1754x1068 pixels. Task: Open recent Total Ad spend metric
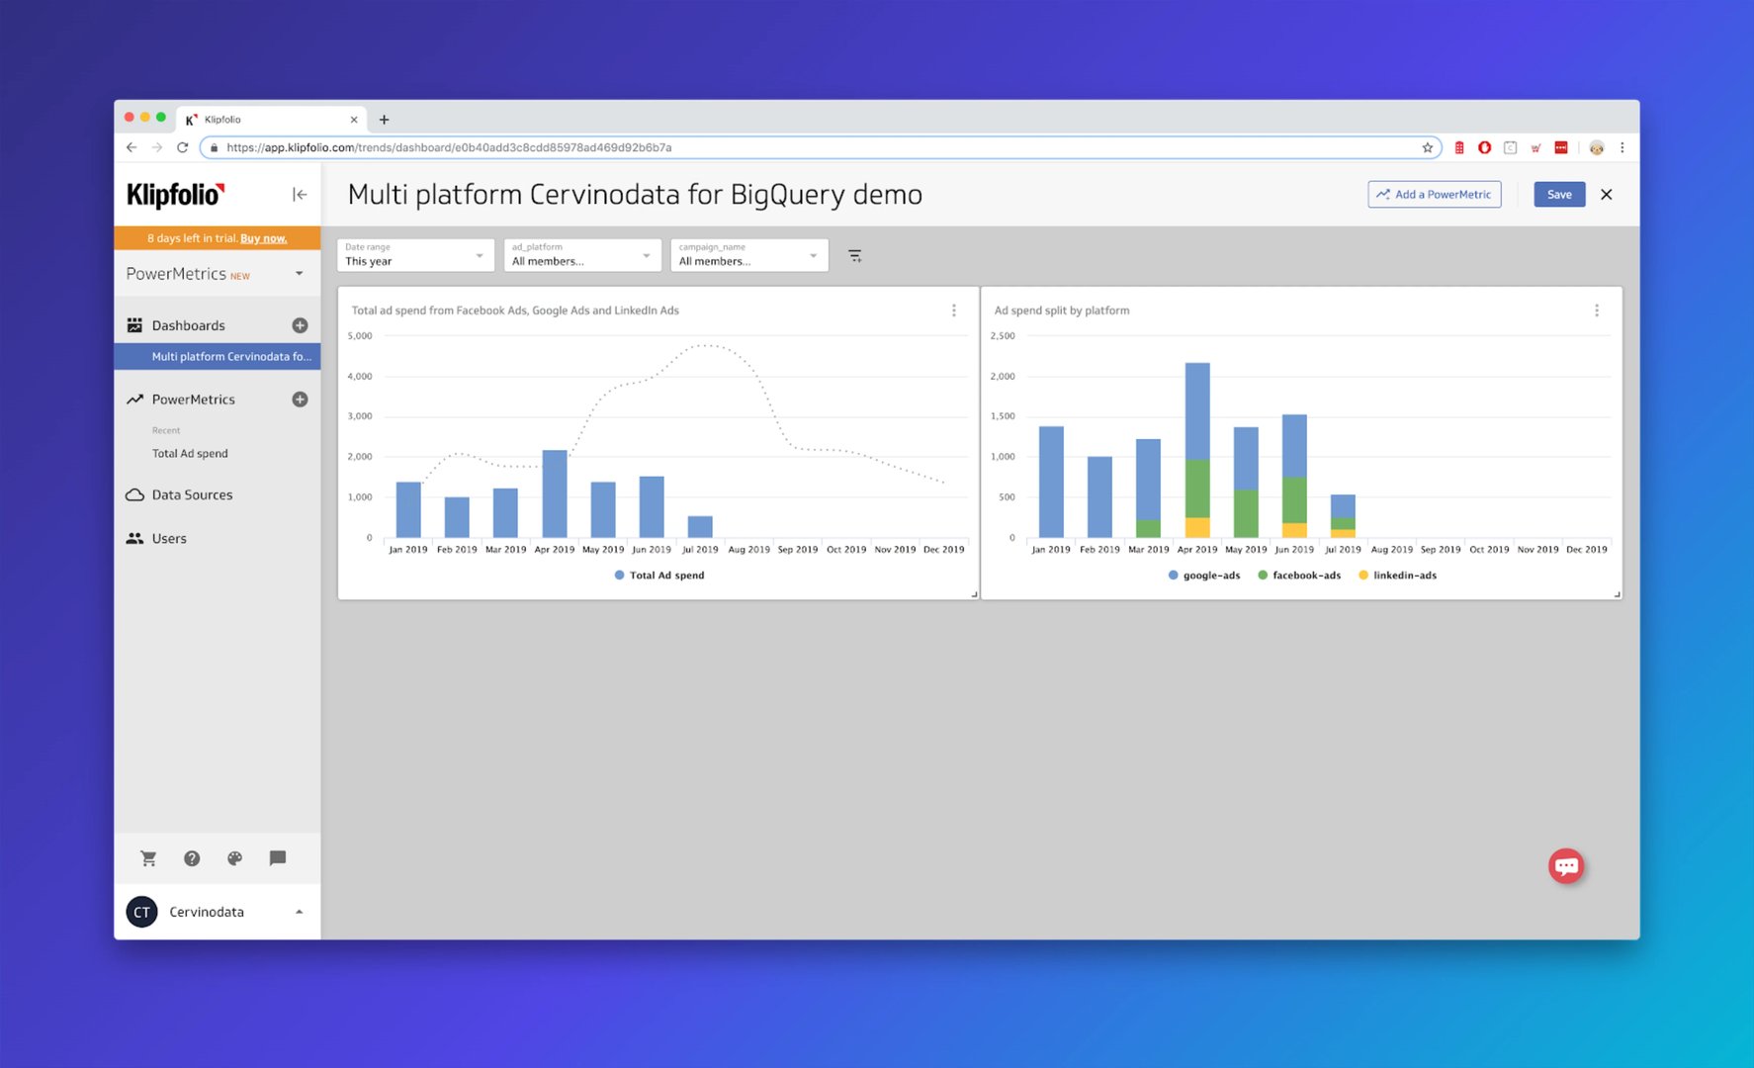click(190, 454)
